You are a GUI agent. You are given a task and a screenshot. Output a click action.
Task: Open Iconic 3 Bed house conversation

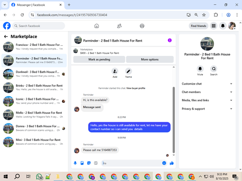tap(34, 101)
